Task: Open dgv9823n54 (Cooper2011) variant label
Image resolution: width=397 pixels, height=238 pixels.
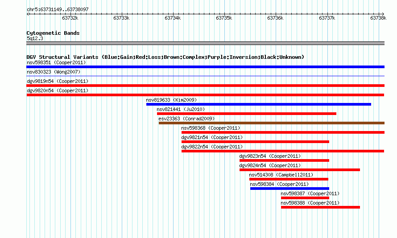Action: pyautogui.click(x=270, y=156)
